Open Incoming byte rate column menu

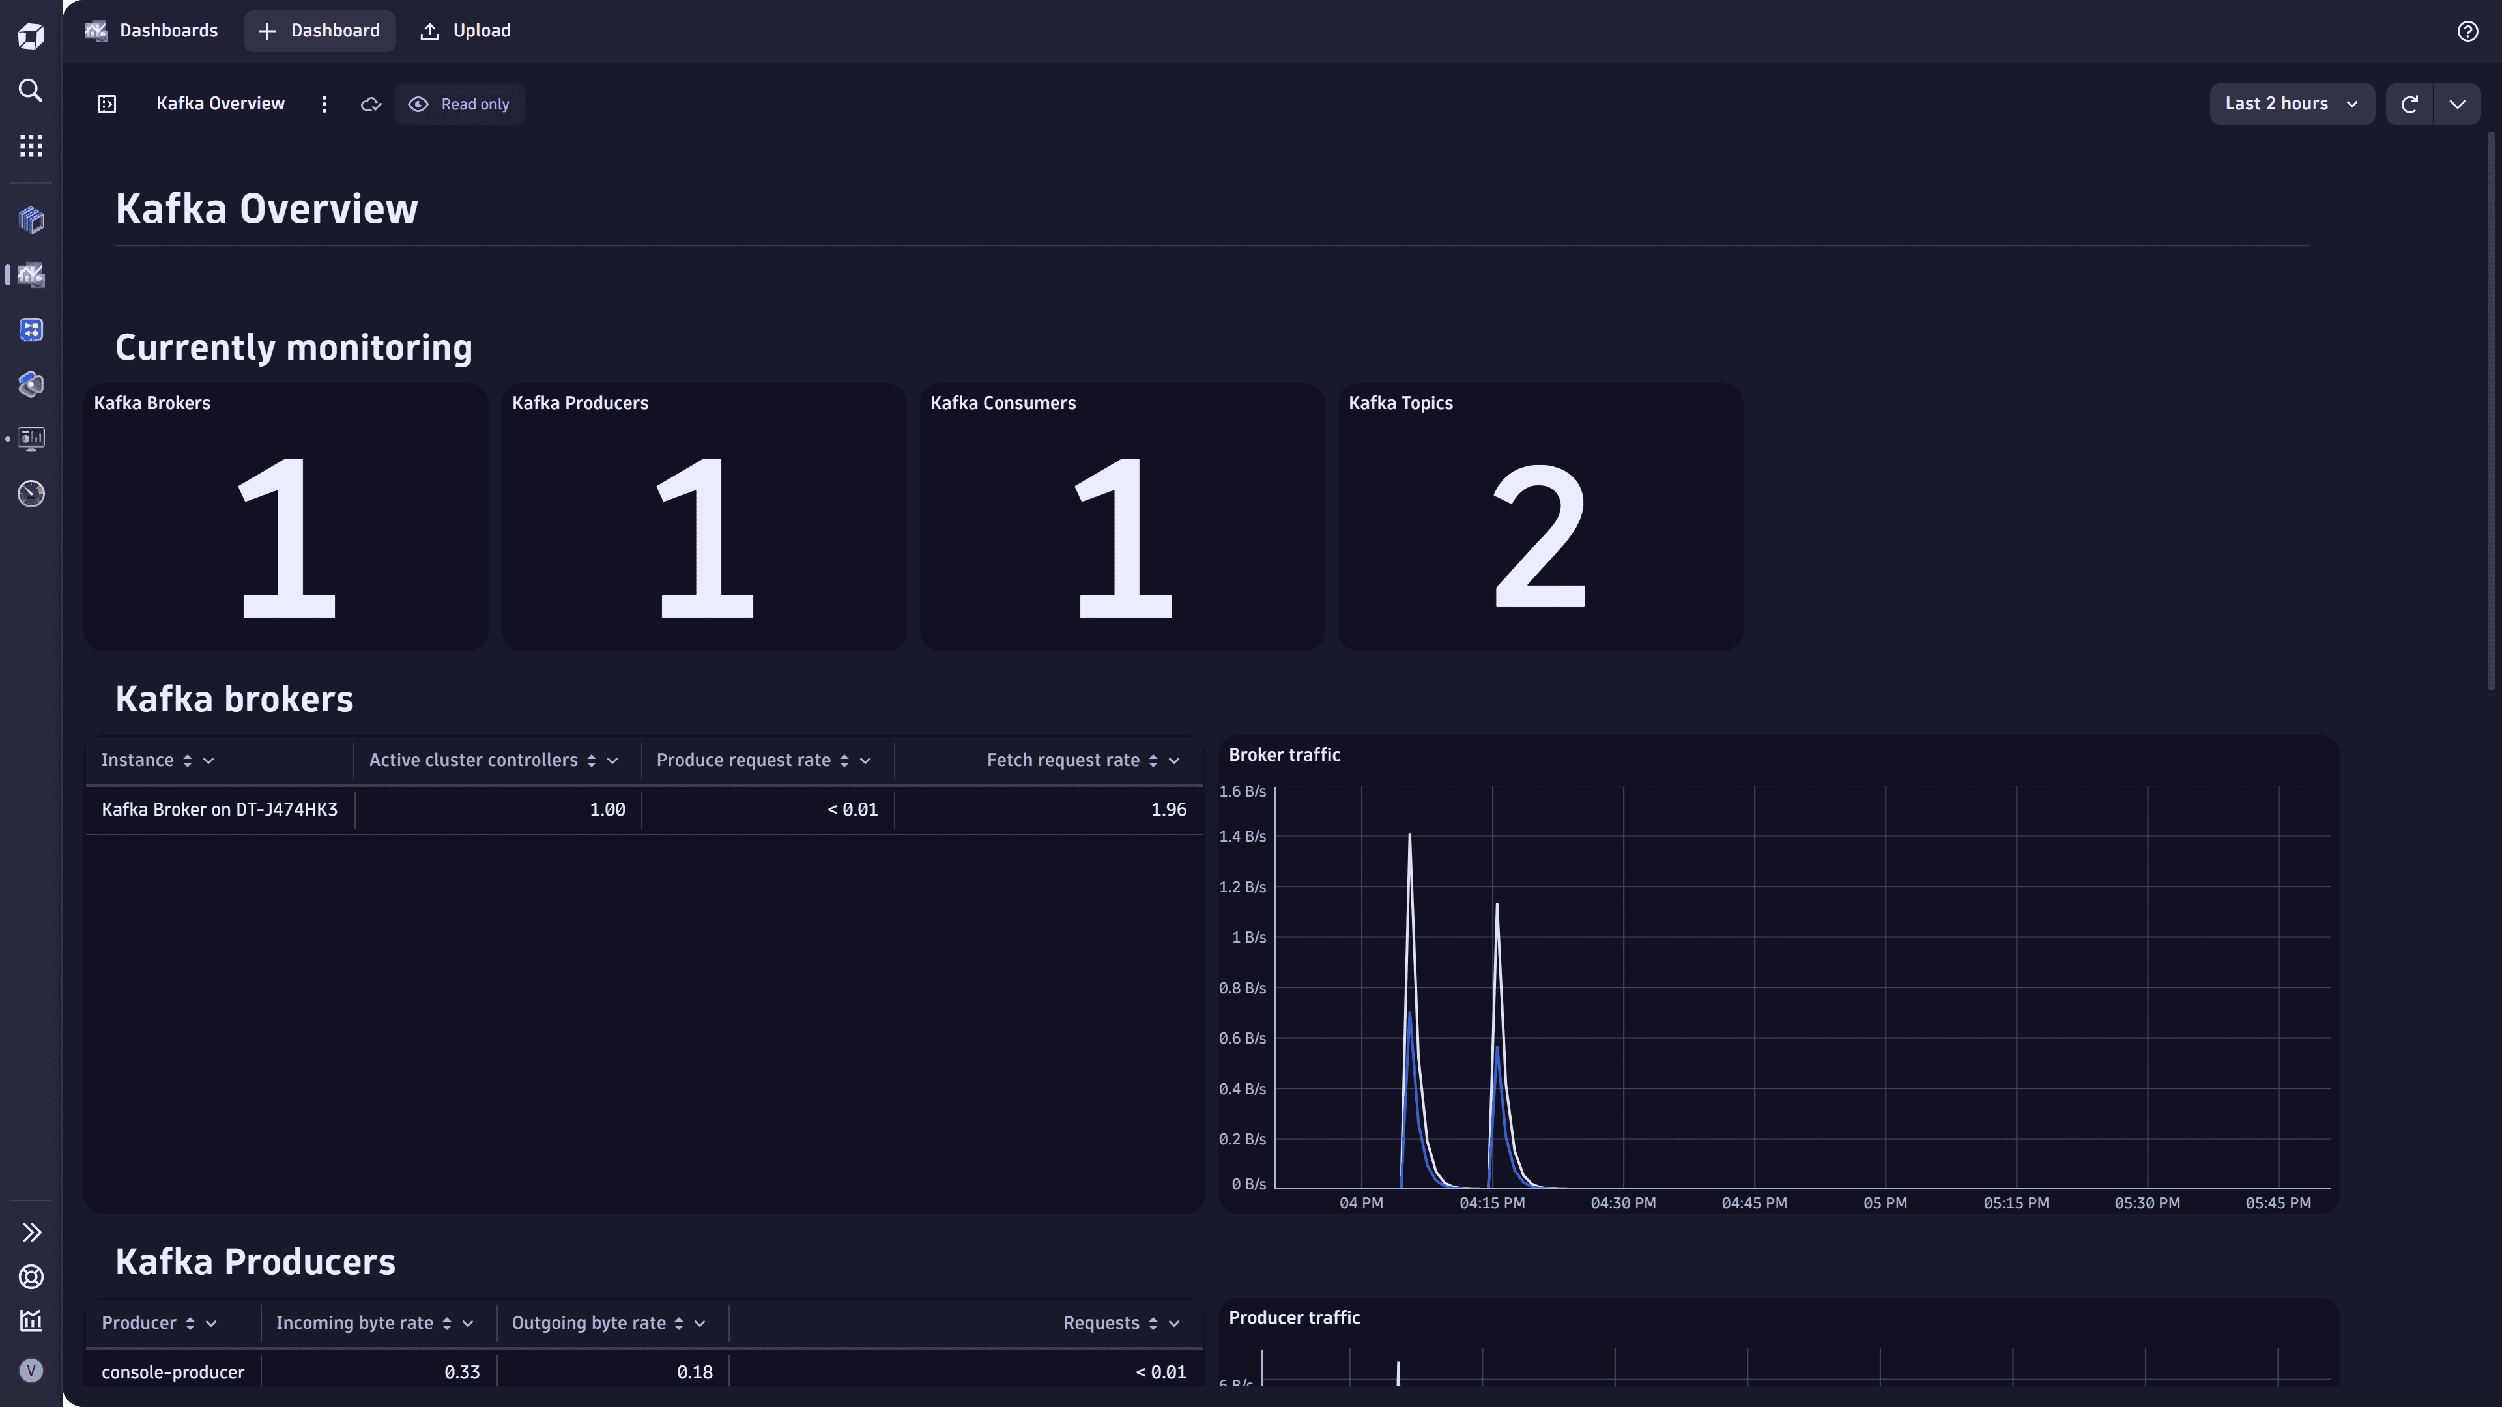coord(468,1324)
